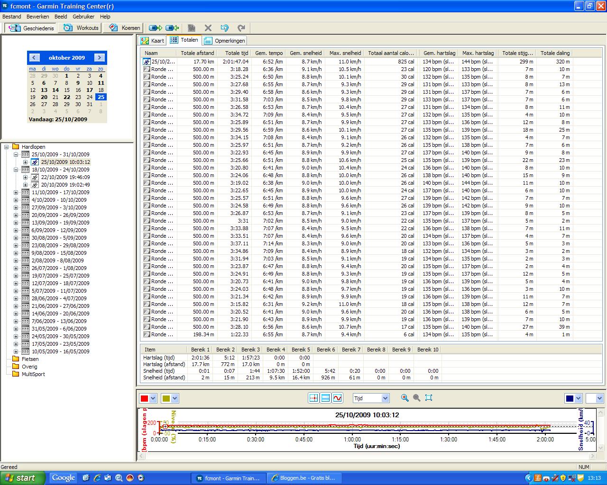Click the greyed-out icon left of delete
This screenshot has width=607, height=485.
191,28
